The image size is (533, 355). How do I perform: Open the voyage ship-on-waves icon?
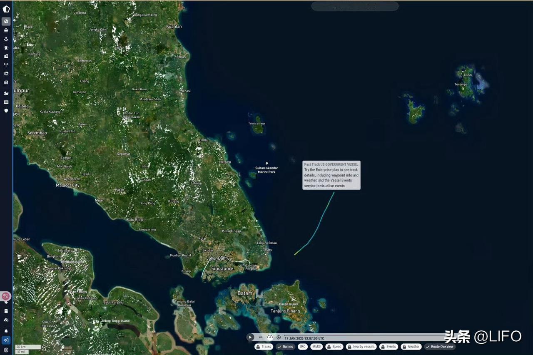pos(6,93)
